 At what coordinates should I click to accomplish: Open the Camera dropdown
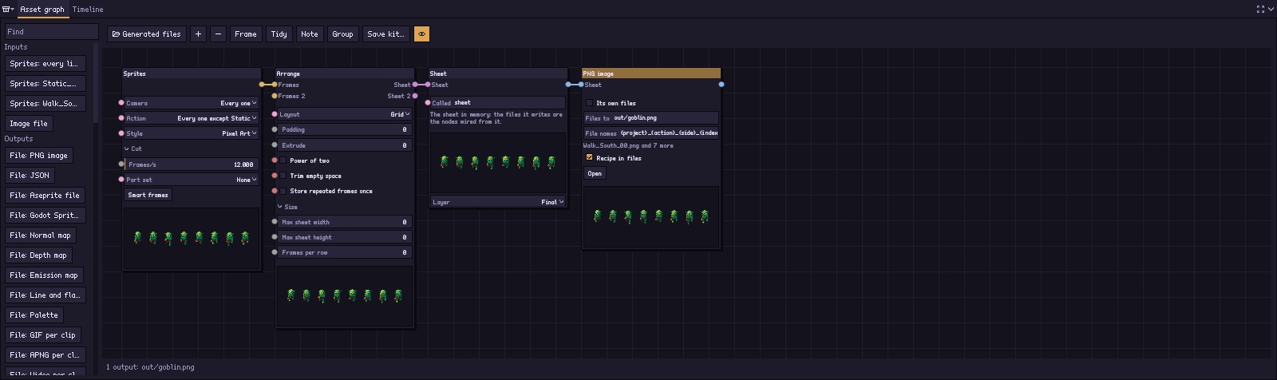click(192, 103)
